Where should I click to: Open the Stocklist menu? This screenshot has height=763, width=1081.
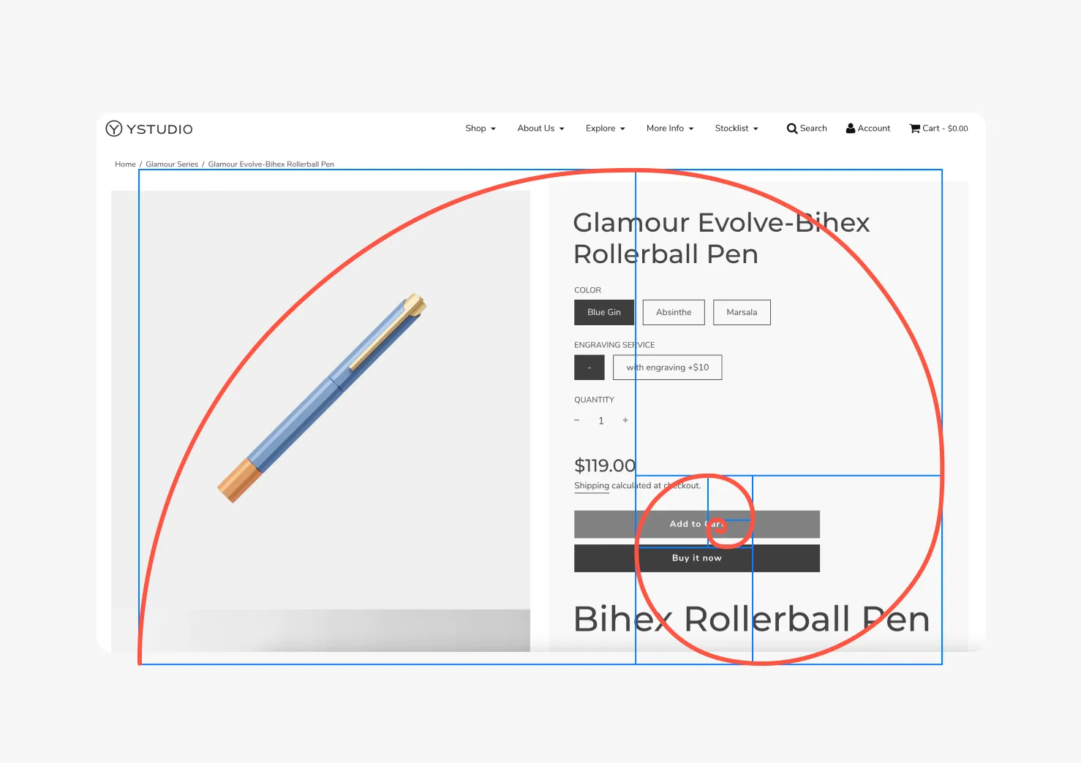coord(737,129)
